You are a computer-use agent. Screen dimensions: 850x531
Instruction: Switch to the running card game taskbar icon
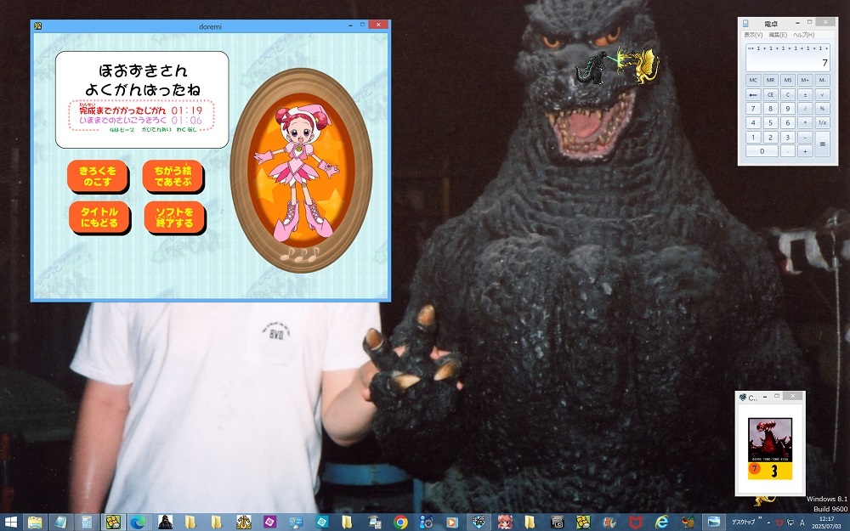click(x=479, y=523)
